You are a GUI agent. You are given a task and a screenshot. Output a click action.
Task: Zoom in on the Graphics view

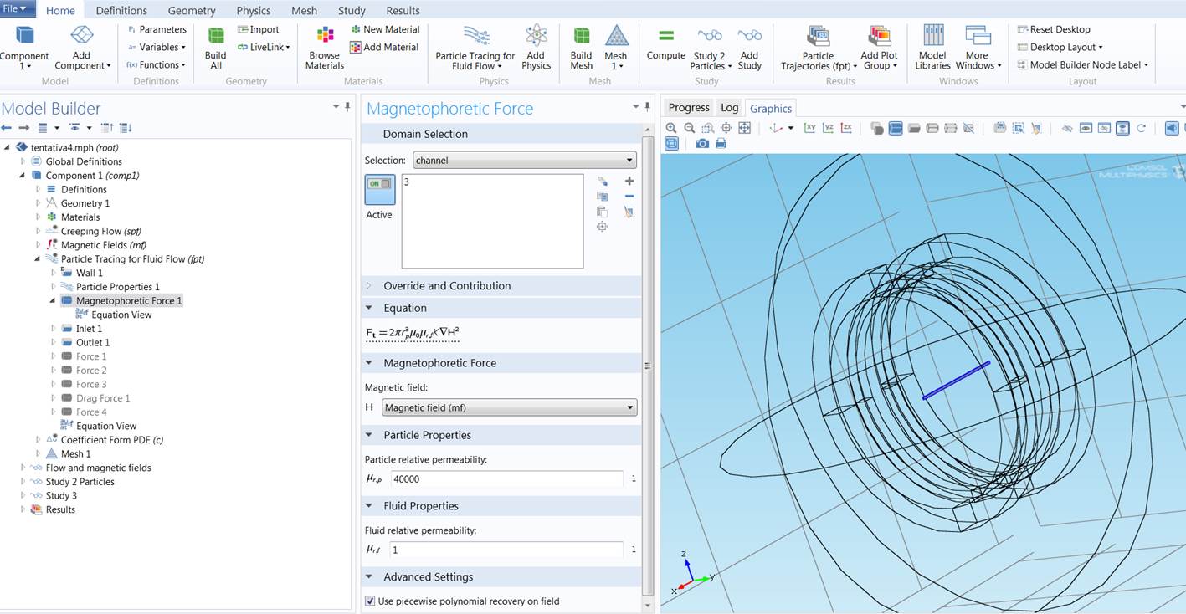[x=670, y=128]
